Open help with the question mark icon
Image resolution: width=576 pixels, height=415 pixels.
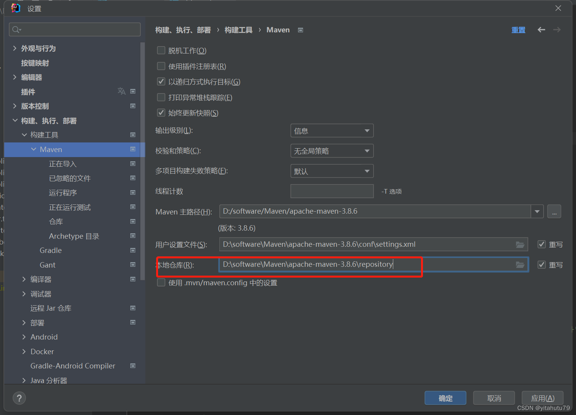point(19,398)
